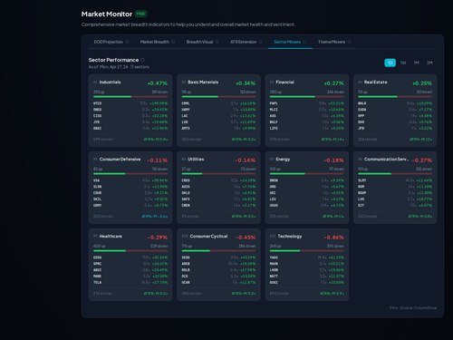Select the LAC row in Basic Materials
Image resolution: width=453 pixels, height=340 pixels.
pyautogui.click(x=218, y=116)
